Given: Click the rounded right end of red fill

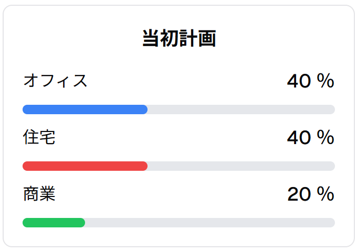Looking at the screenshot, I should click(145, 166).
